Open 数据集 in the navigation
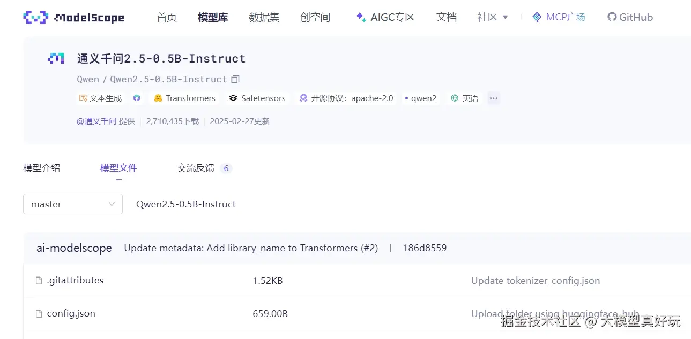The height and width of the screenshot is (339, 691). coord(264,17)
